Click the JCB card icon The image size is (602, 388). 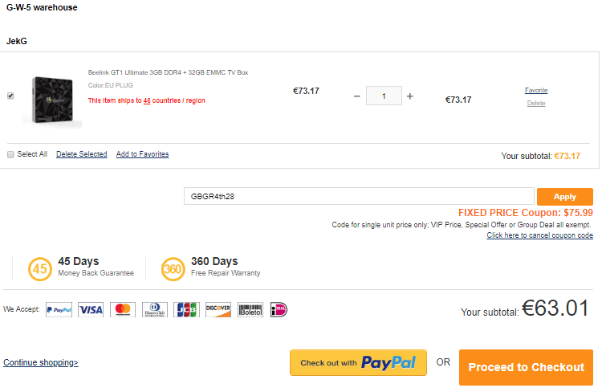coord(186,309)
